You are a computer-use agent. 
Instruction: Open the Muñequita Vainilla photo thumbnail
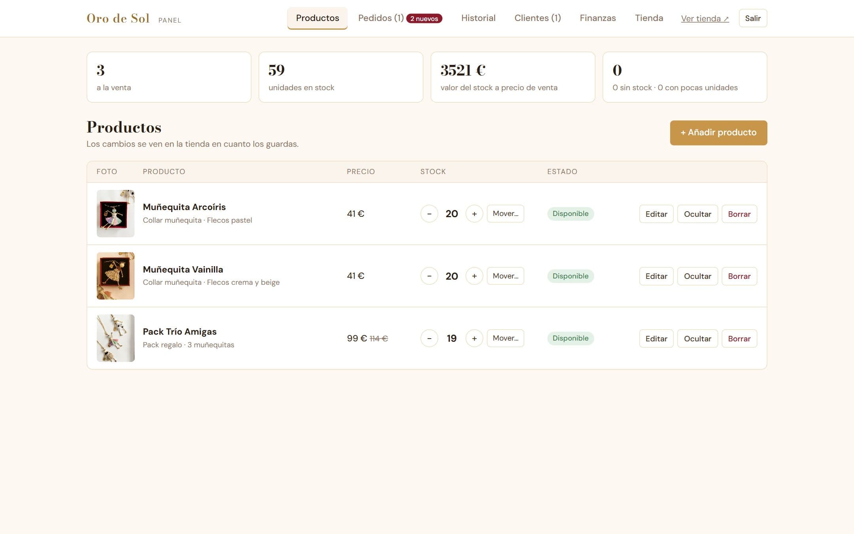click(x=115, y=276)
